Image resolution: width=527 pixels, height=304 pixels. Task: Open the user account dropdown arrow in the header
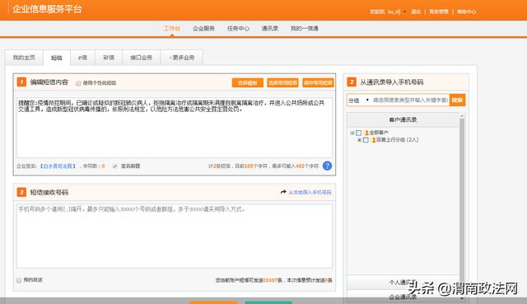(404, 12)
